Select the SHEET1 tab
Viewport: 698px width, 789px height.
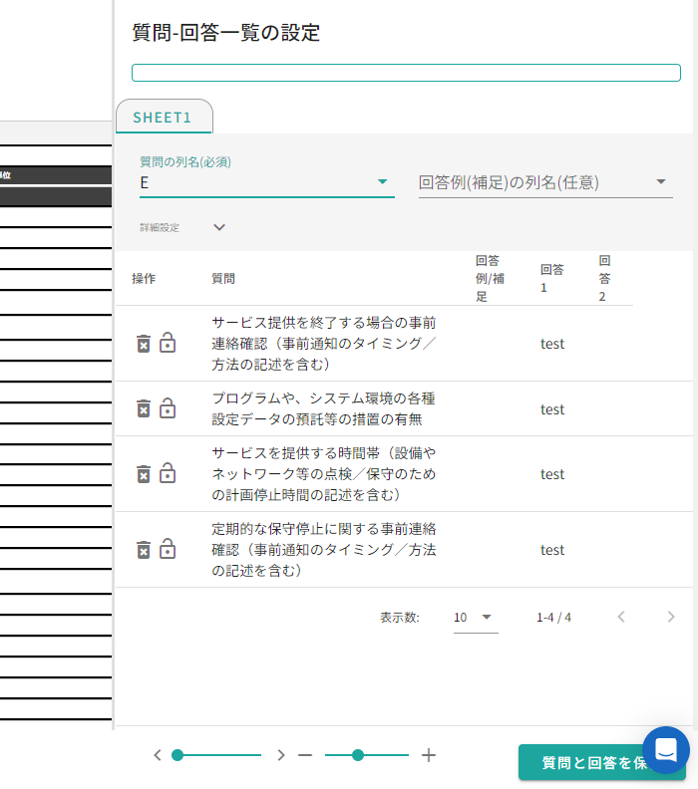[165, 118]
